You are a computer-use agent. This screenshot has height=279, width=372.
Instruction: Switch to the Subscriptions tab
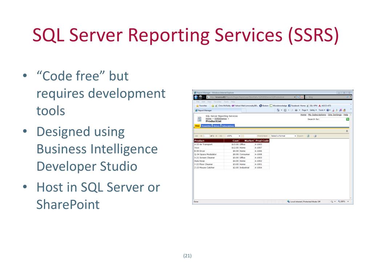pos(228,126)
